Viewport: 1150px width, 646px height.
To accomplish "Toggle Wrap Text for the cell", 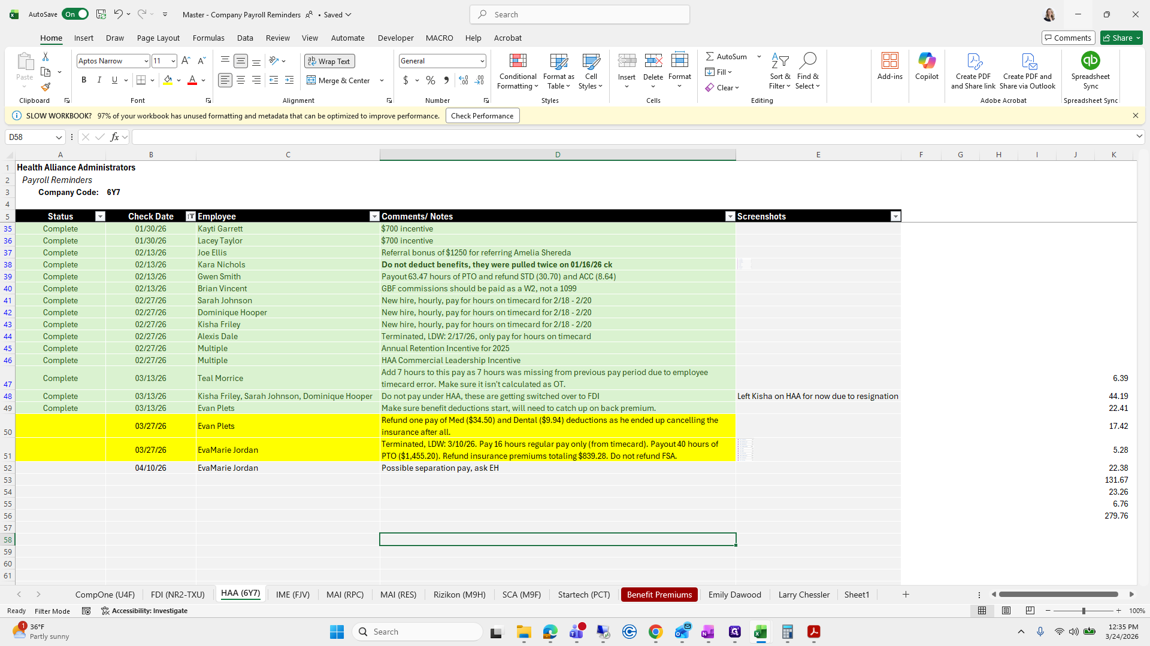I will click(x=329, y=61).
